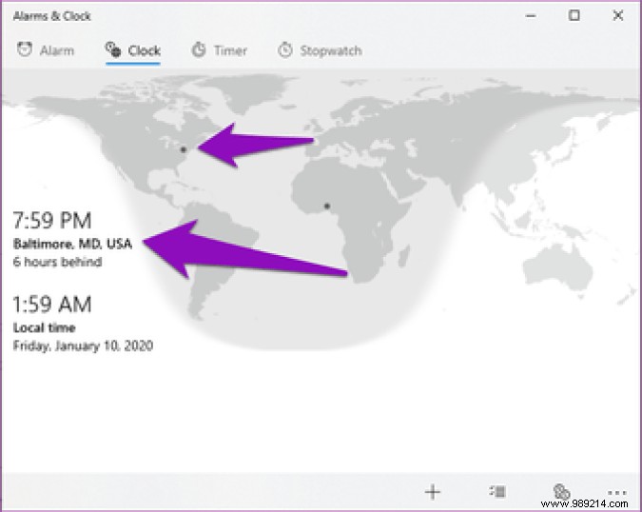Viewport: 642px width, 512px height.
Task: Minimize the Alarms & Clock window
Action: click(531, 16)
